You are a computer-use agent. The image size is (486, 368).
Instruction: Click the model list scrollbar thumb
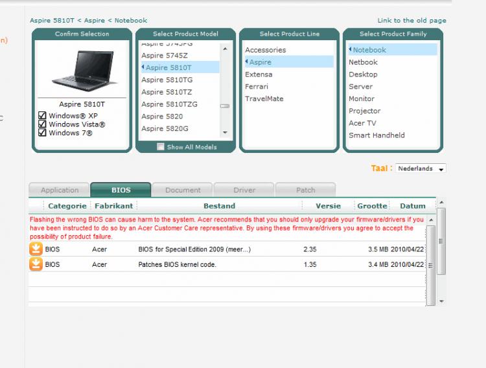tap(225, 106)
